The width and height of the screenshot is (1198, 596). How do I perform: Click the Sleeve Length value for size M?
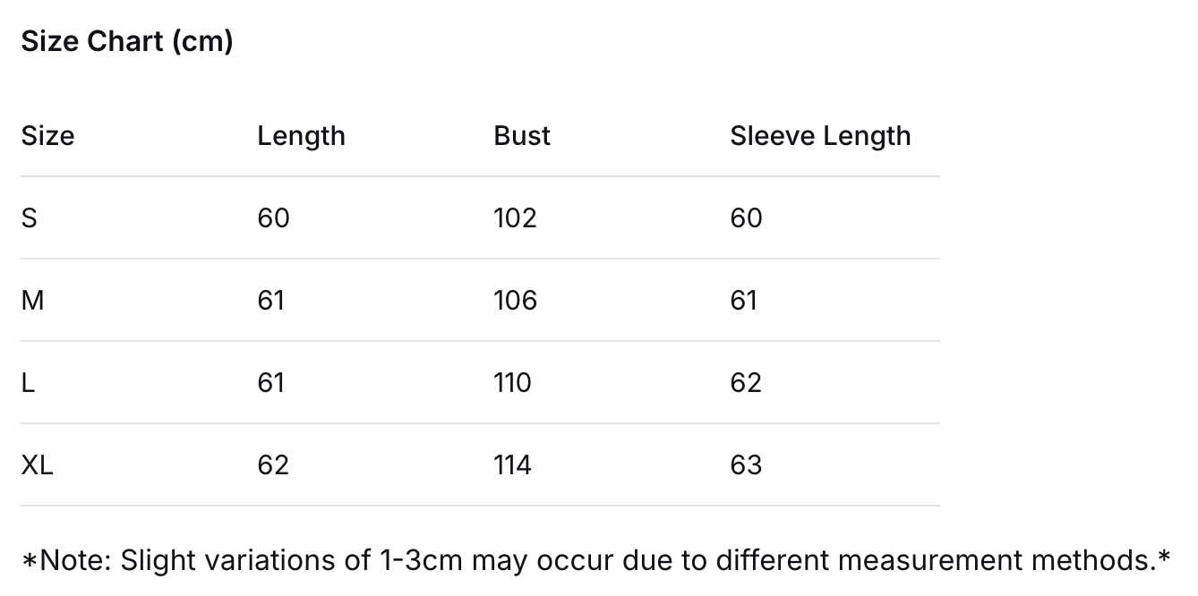click(744, 301)
